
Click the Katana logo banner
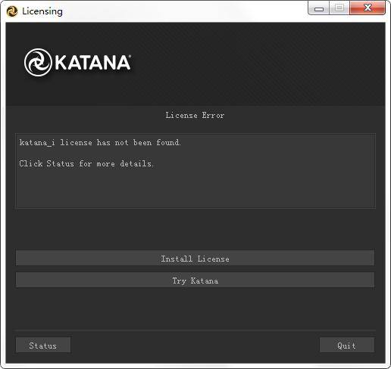[77, 62]
